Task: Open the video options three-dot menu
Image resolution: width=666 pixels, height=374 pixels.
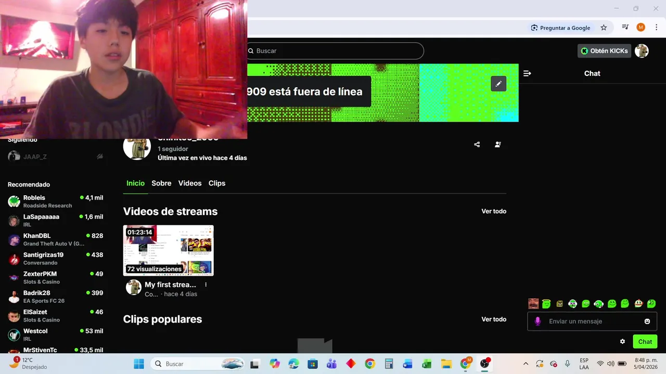Action: click(x=206, y=285)
